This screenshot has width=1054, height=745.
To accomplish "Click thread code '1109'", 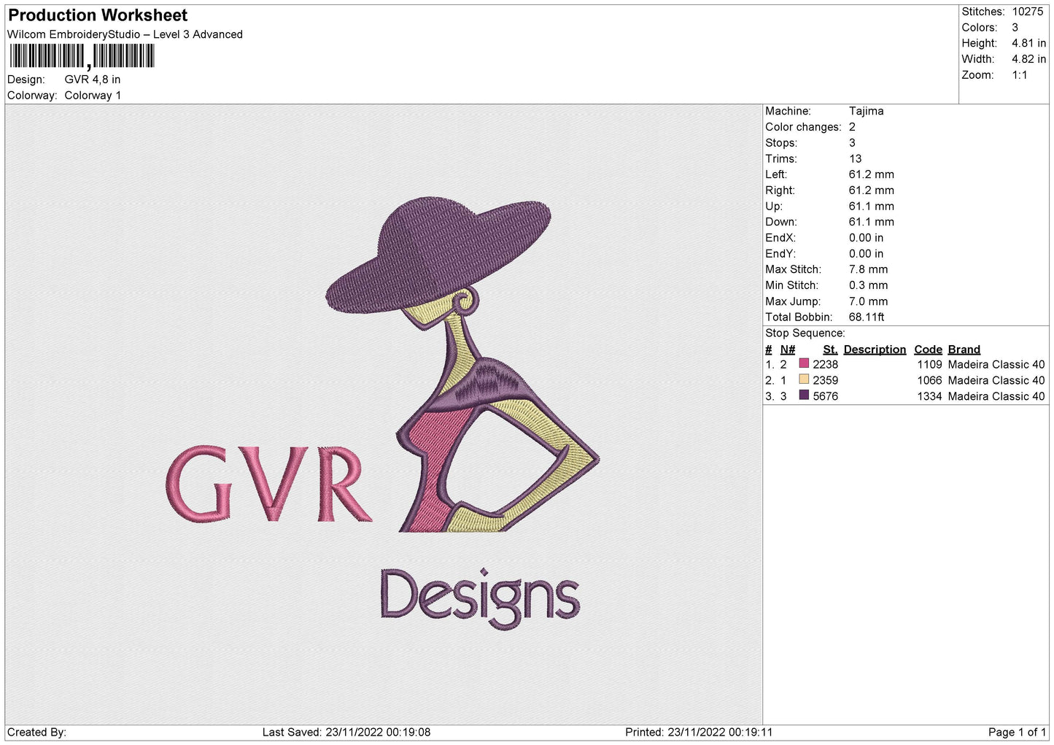I will click(930, 364).
